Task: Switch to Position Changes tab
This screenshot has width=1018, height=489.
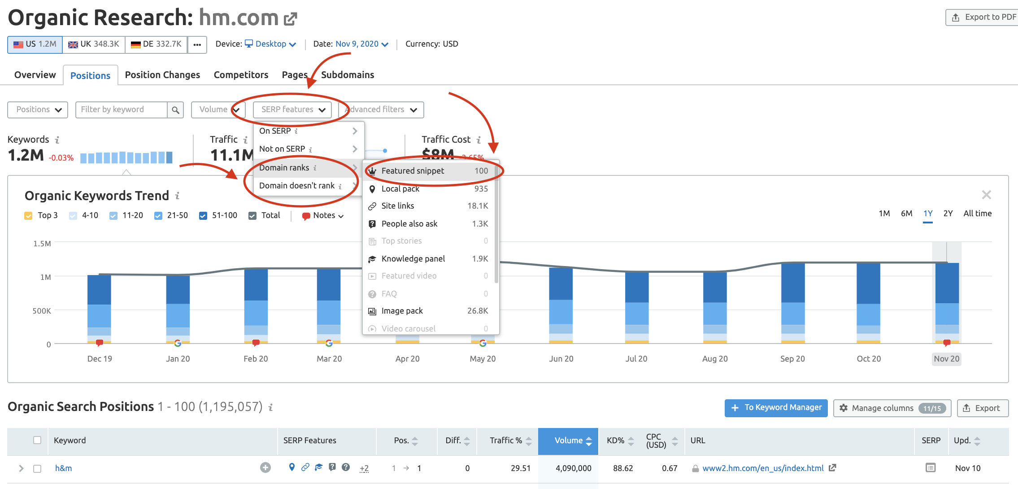Action: 162,75
